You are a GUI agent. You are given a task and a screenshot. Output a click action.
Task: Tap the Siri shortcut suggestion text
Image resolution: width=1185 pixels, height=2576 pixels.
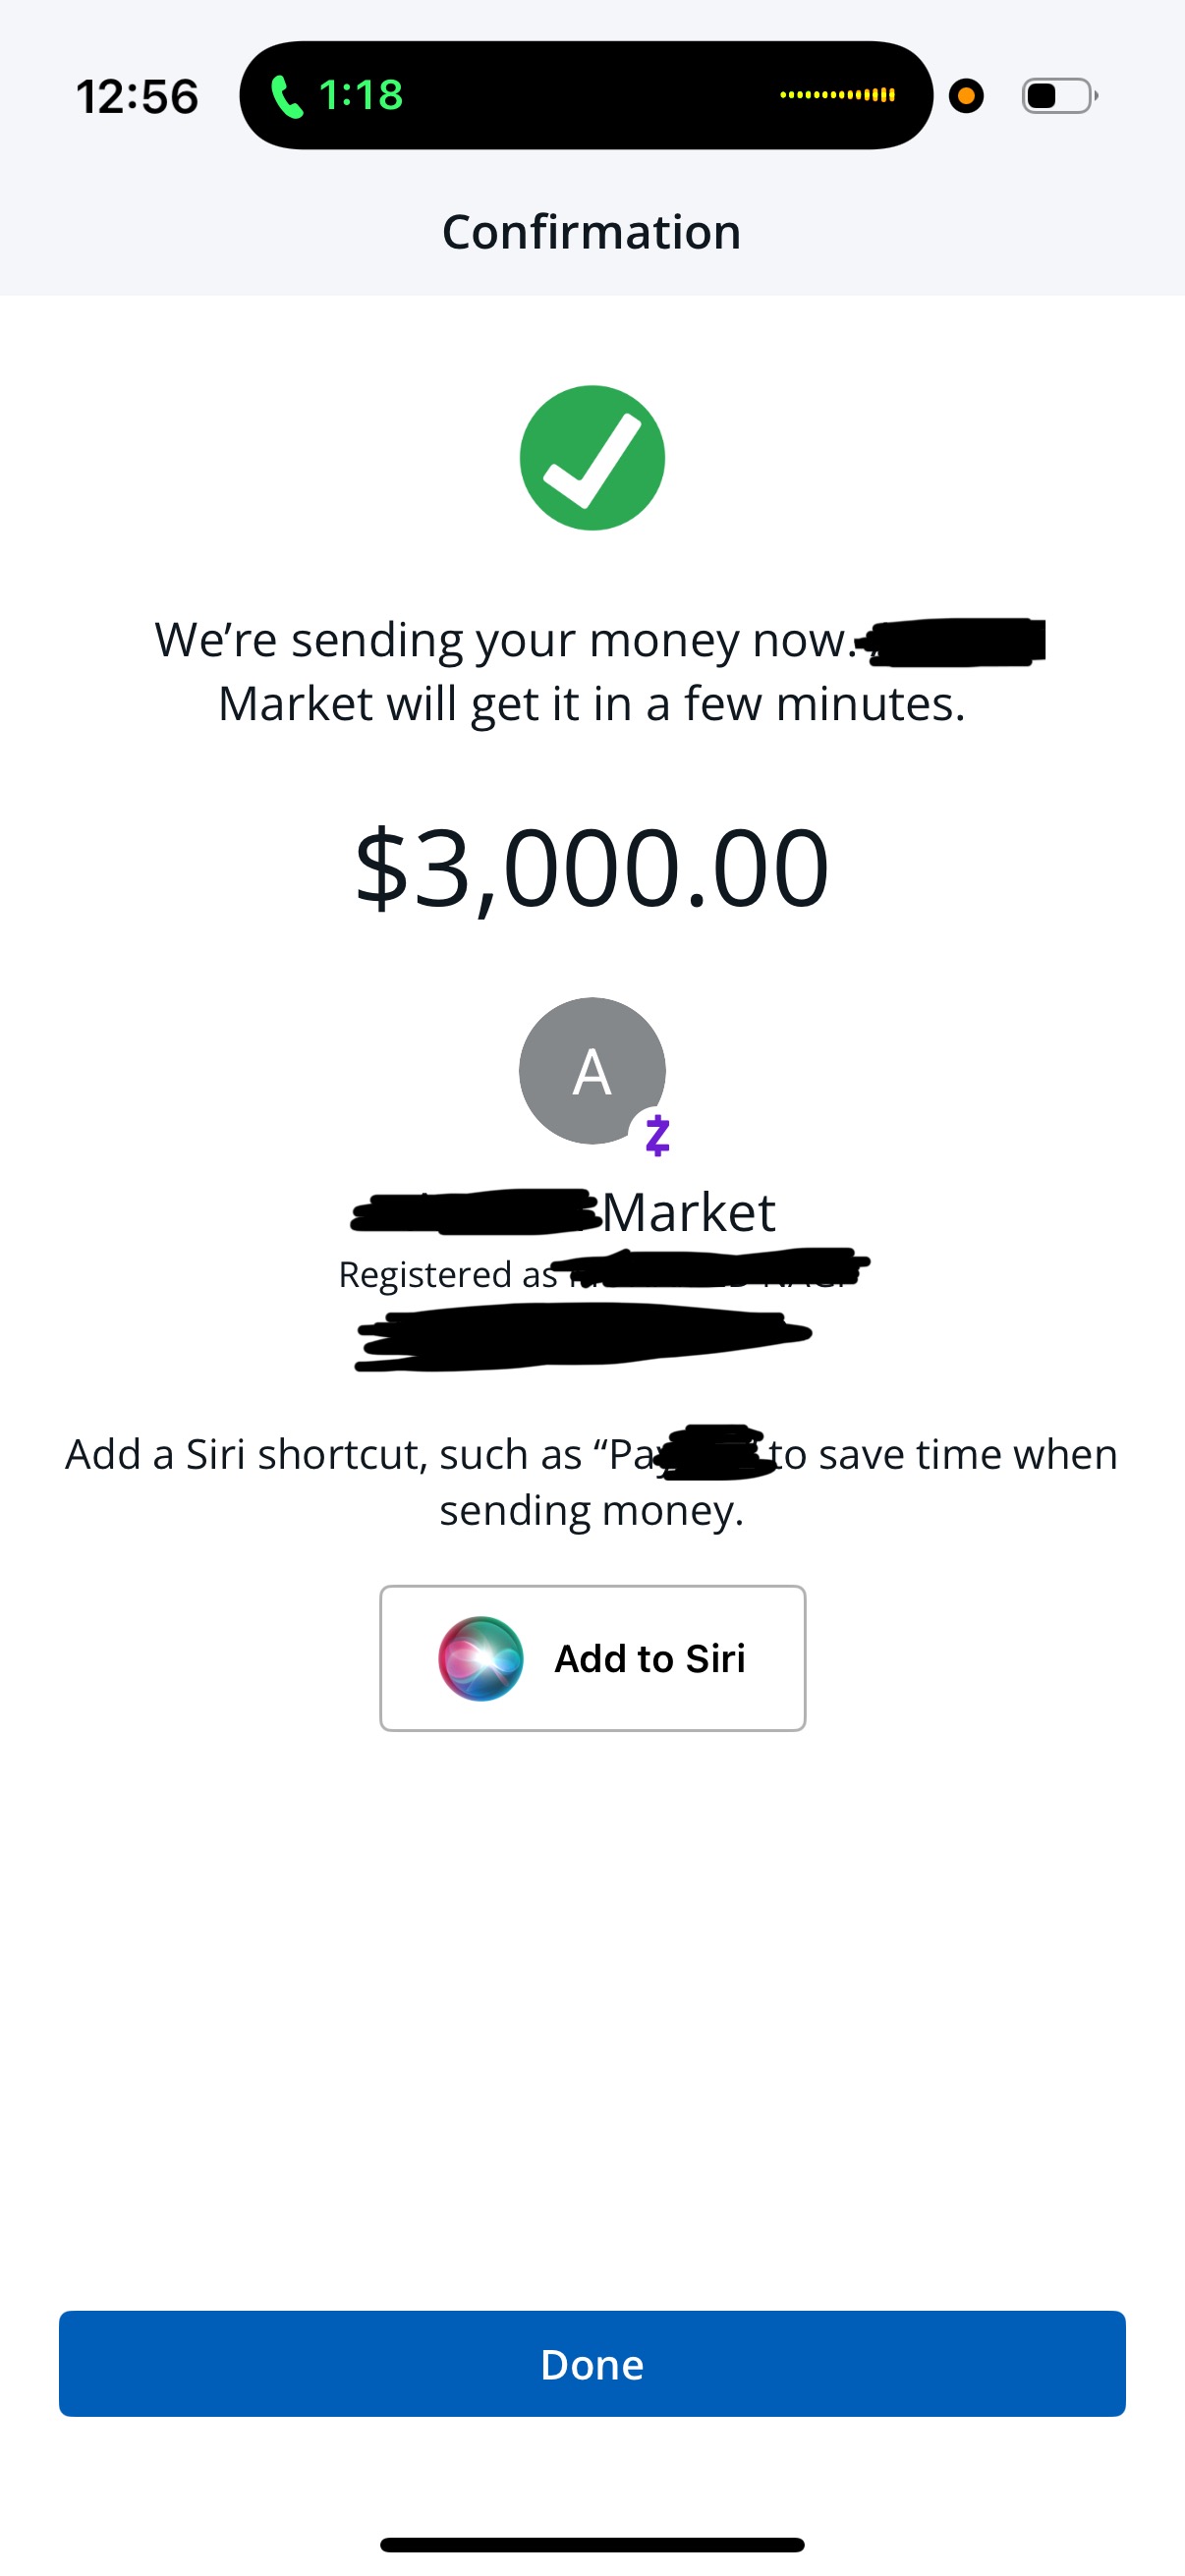pyautogui.click(x=592, y=1482)
